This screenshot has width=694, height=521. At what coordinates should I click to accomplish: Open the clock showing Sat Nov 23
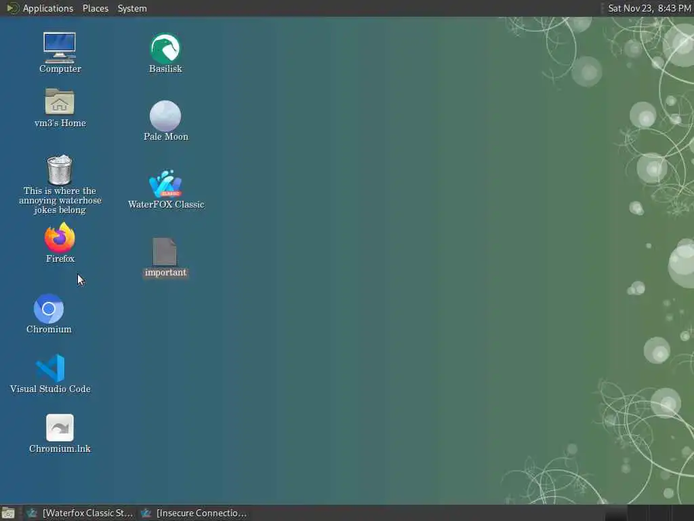[x=649, y=8]
